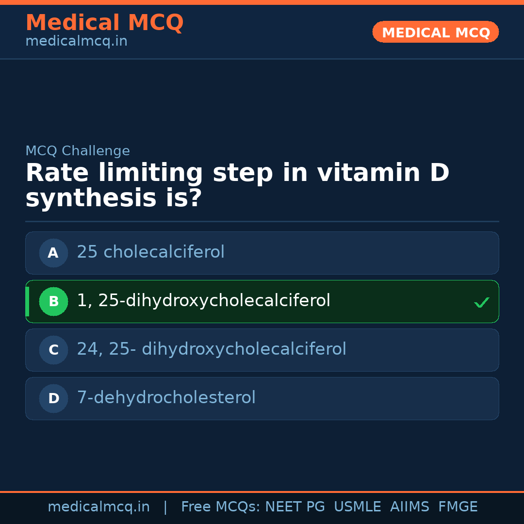
Task: Click FMGE in the footer
Action: 458,507
